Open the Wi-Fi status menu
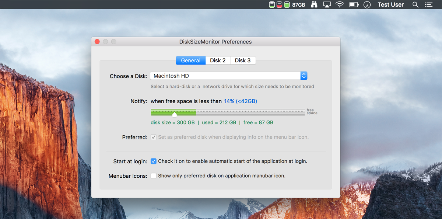Image resolution: width=442 pixels, height=219 pixels. 339,5
